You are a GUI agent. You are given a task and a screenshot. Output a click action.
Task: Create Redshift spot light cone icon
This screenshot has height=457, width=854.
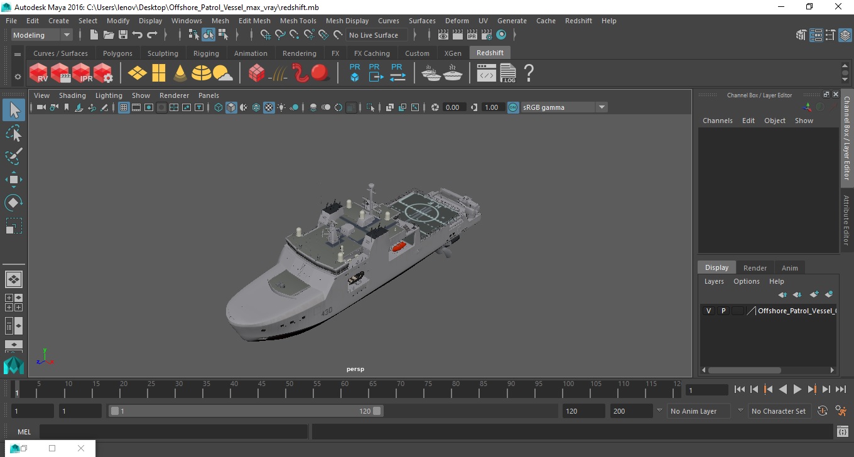[180, 73]
